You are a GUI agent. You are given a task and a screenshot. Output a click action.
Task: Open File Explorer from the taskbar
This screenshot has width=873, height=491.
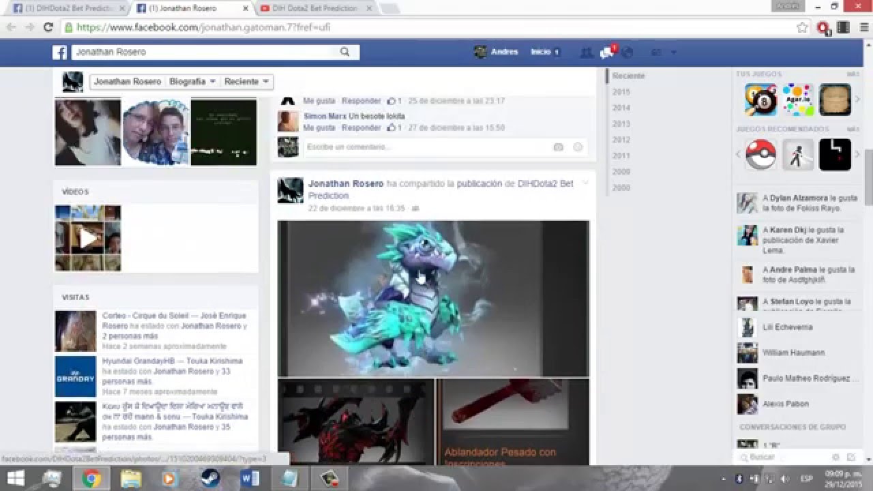click(131, 479)
